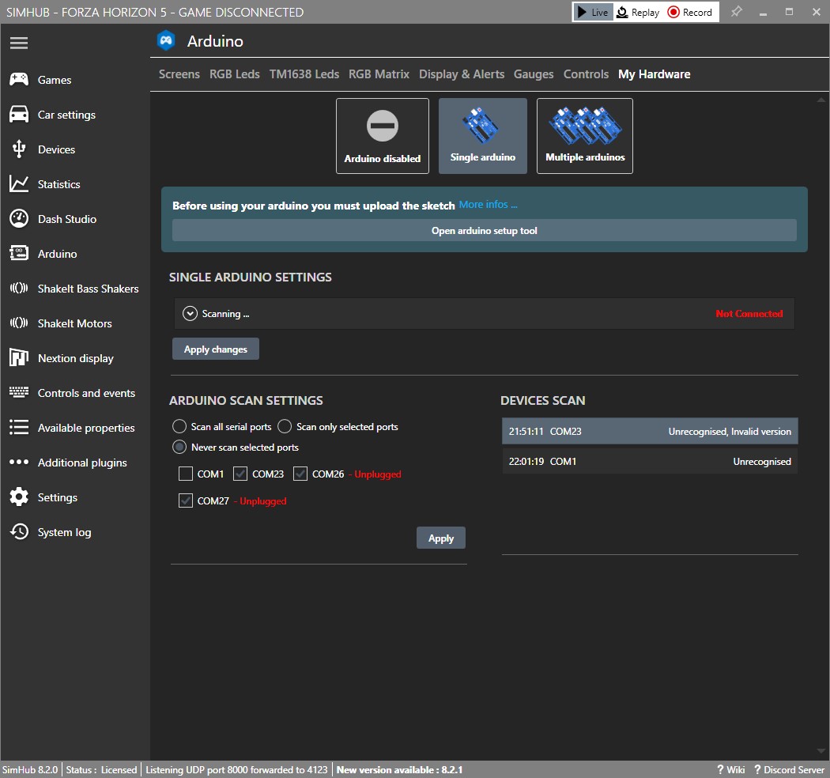
Task: Click the Status Licensed indicator
Action: click(102, 769)
